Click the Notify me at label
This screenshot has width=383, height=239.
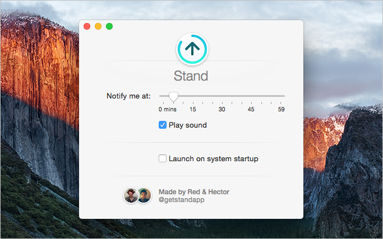[128, 96]
